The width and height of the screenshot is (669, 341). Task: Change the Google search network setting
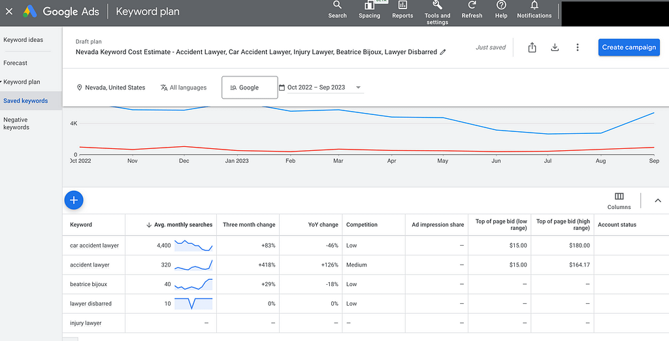click(x=250, y=88)
